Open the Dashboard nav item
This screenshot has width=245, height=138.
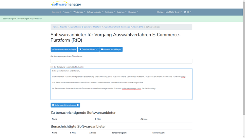pos(56,12)
